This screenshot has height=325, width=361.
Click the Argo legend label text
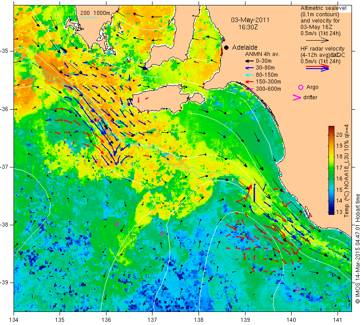coord(312,87)
